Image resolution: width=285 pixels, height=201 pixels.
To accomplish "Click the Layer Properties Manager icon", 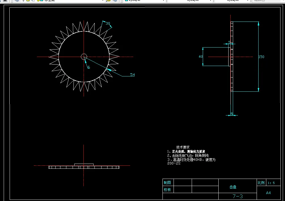I will tap(17, 1).
